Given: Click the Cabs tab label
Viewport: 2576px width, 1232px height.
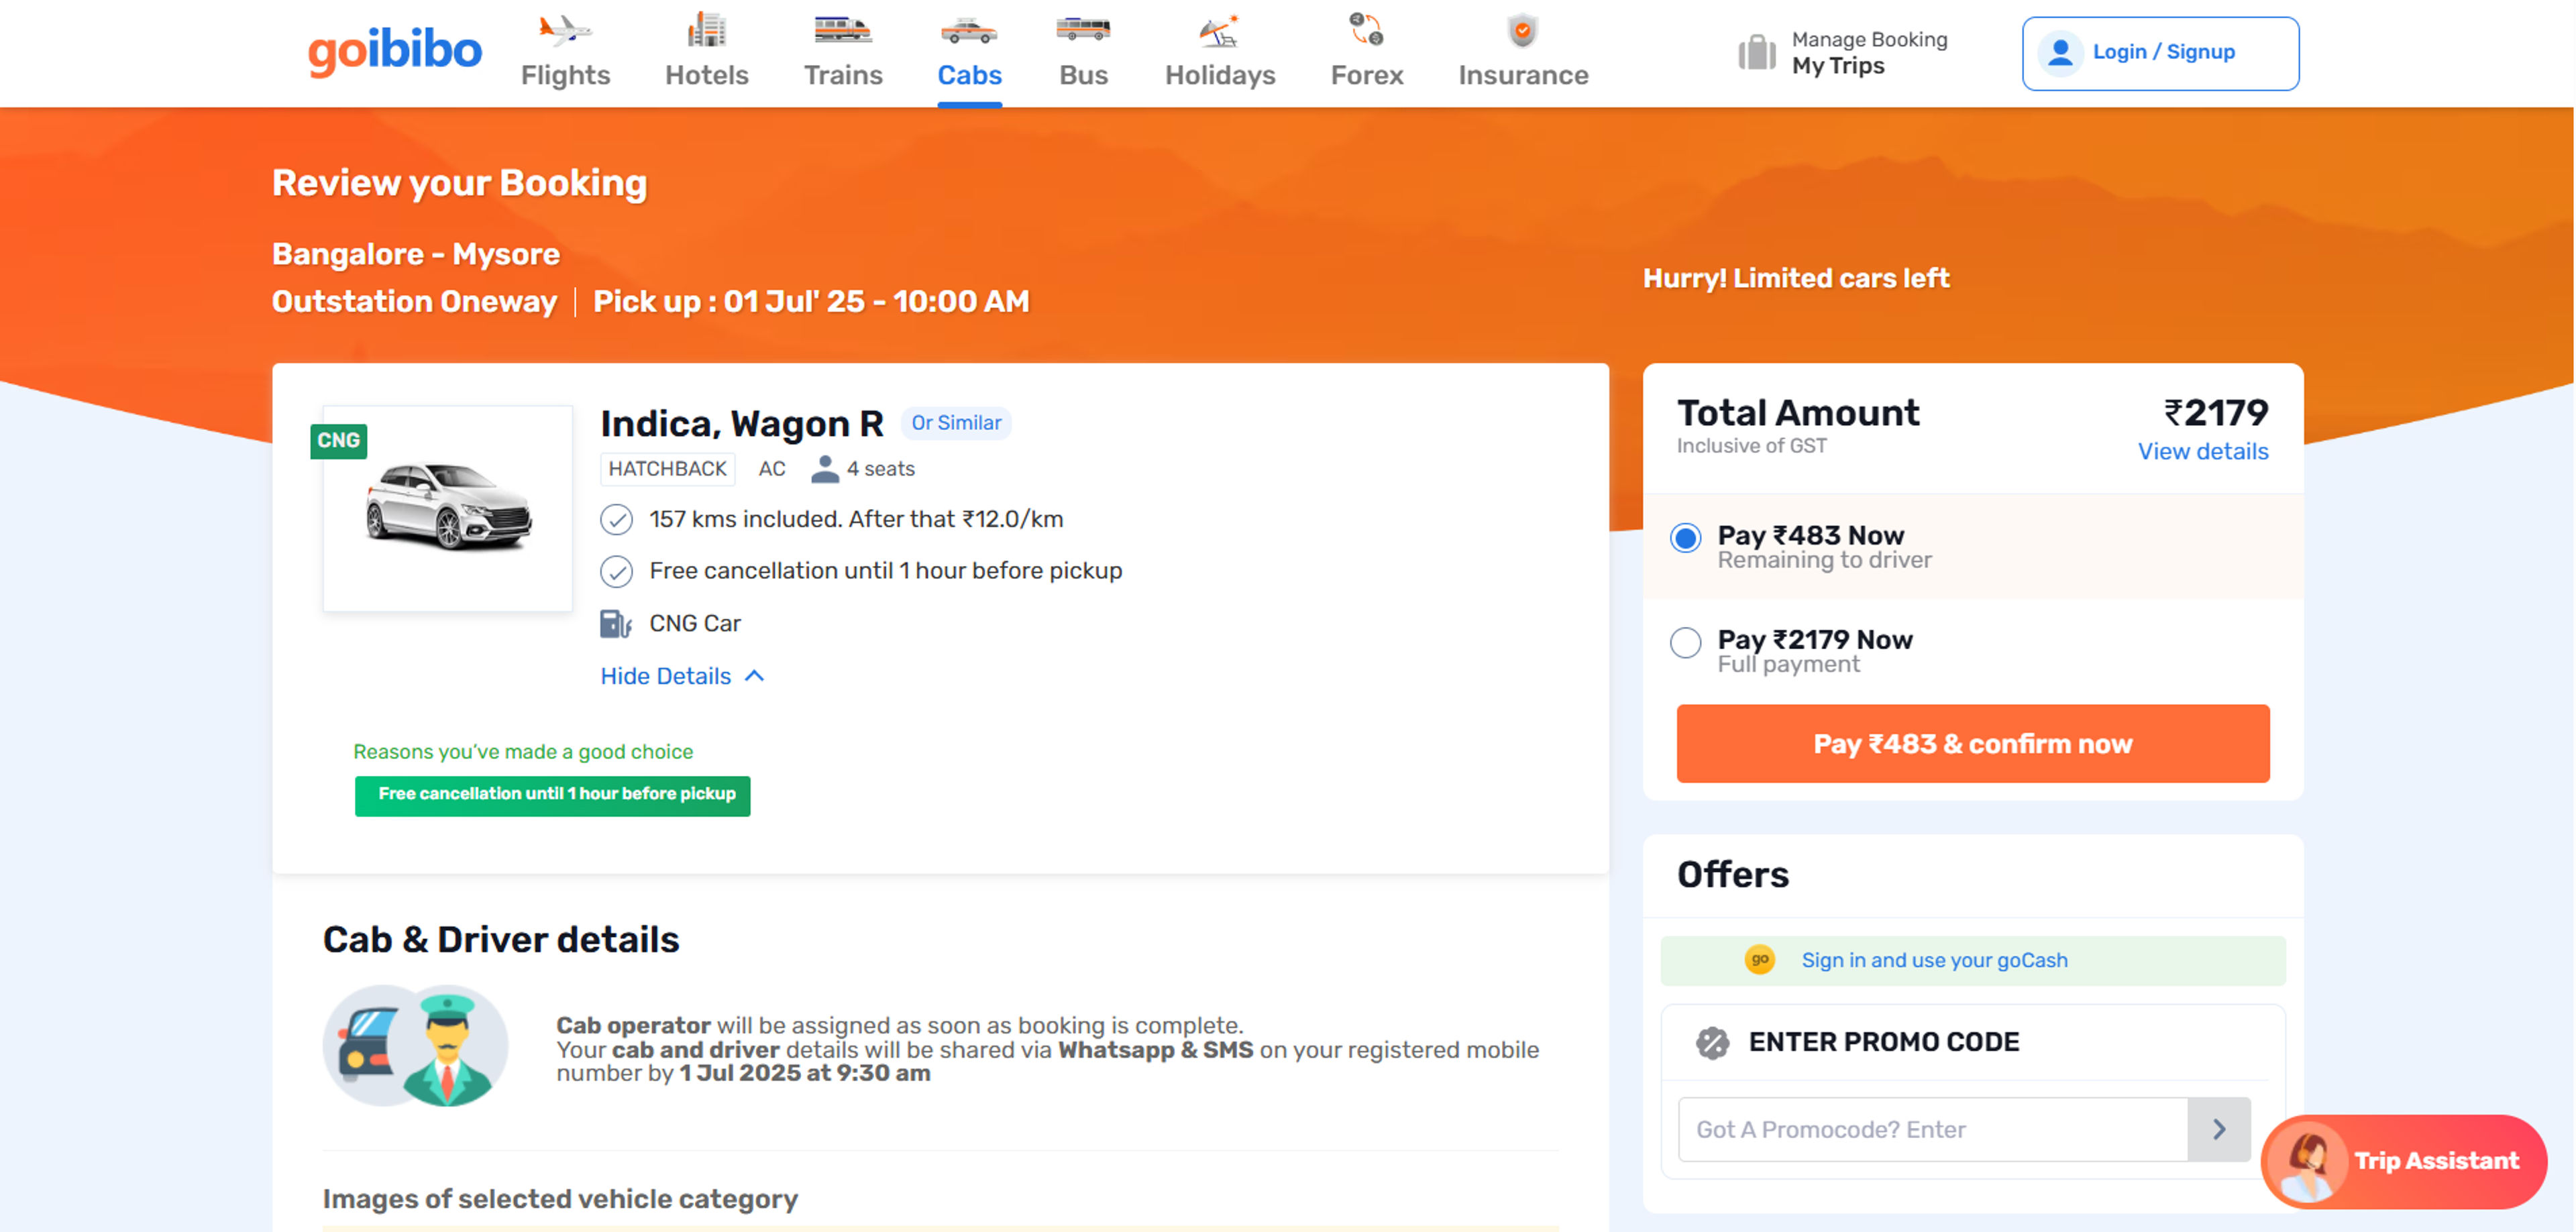Looking at the screenshot, I should [968, 76].
